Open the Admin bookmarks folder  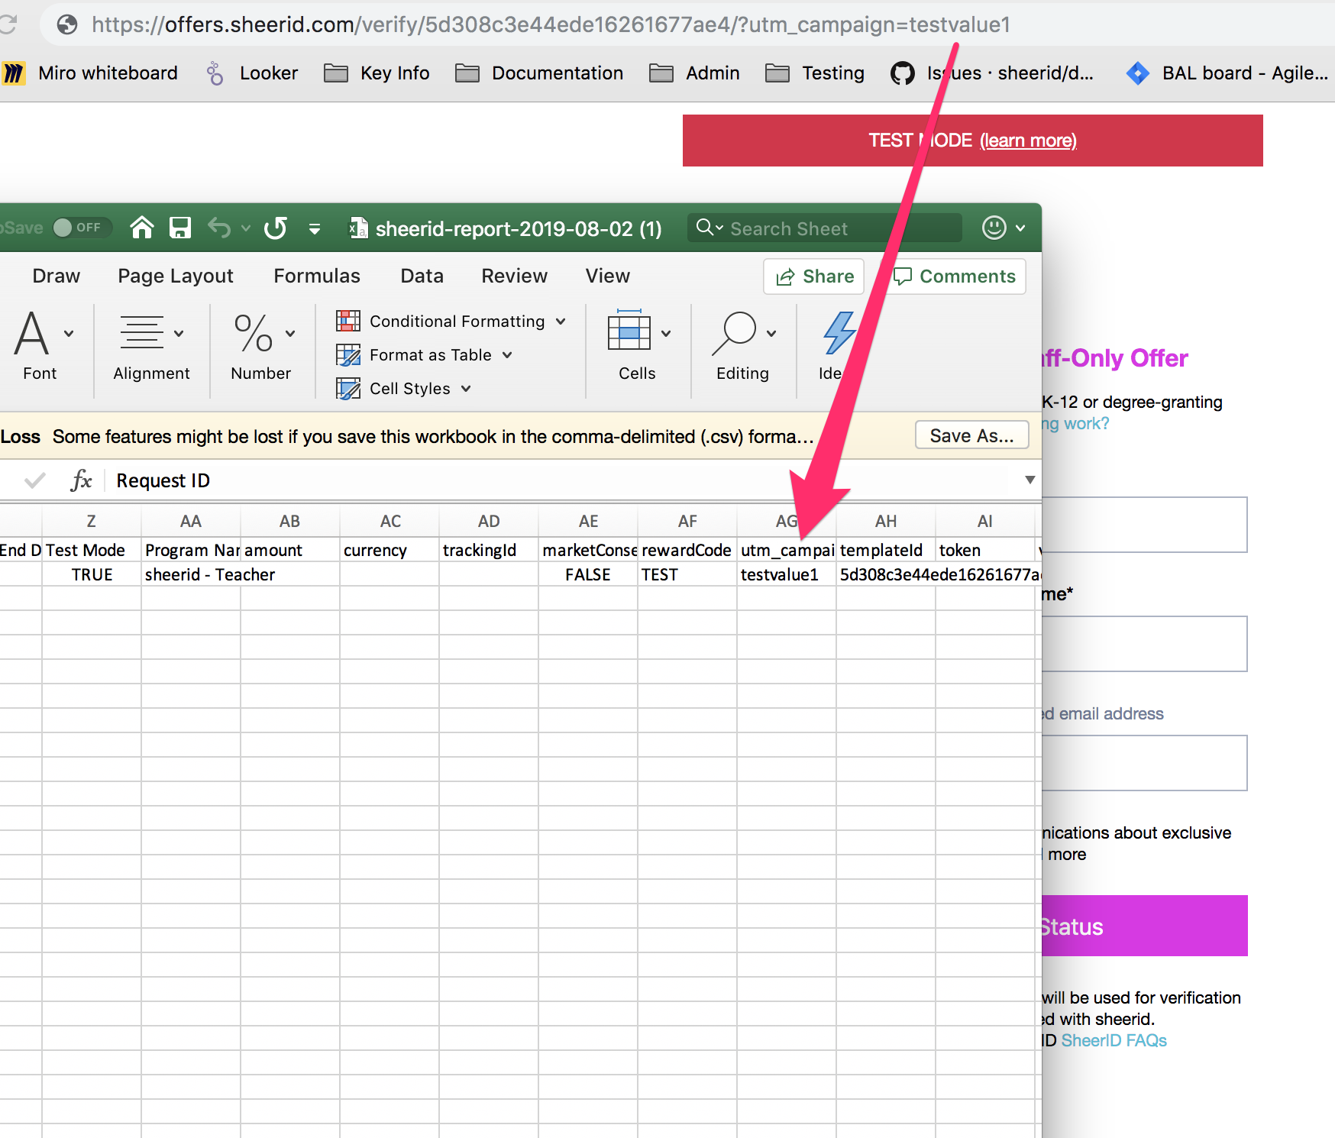point(694,73)
